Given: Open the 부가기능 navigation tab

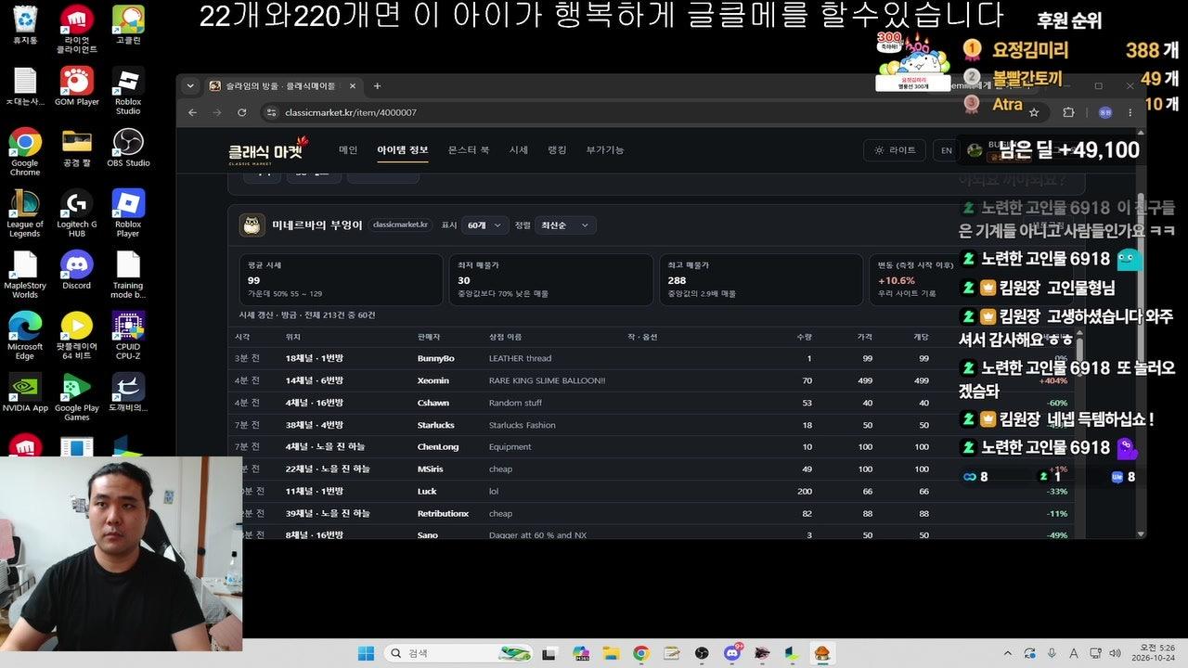Looking at the screenshot, I should click(x=605, y=150).
